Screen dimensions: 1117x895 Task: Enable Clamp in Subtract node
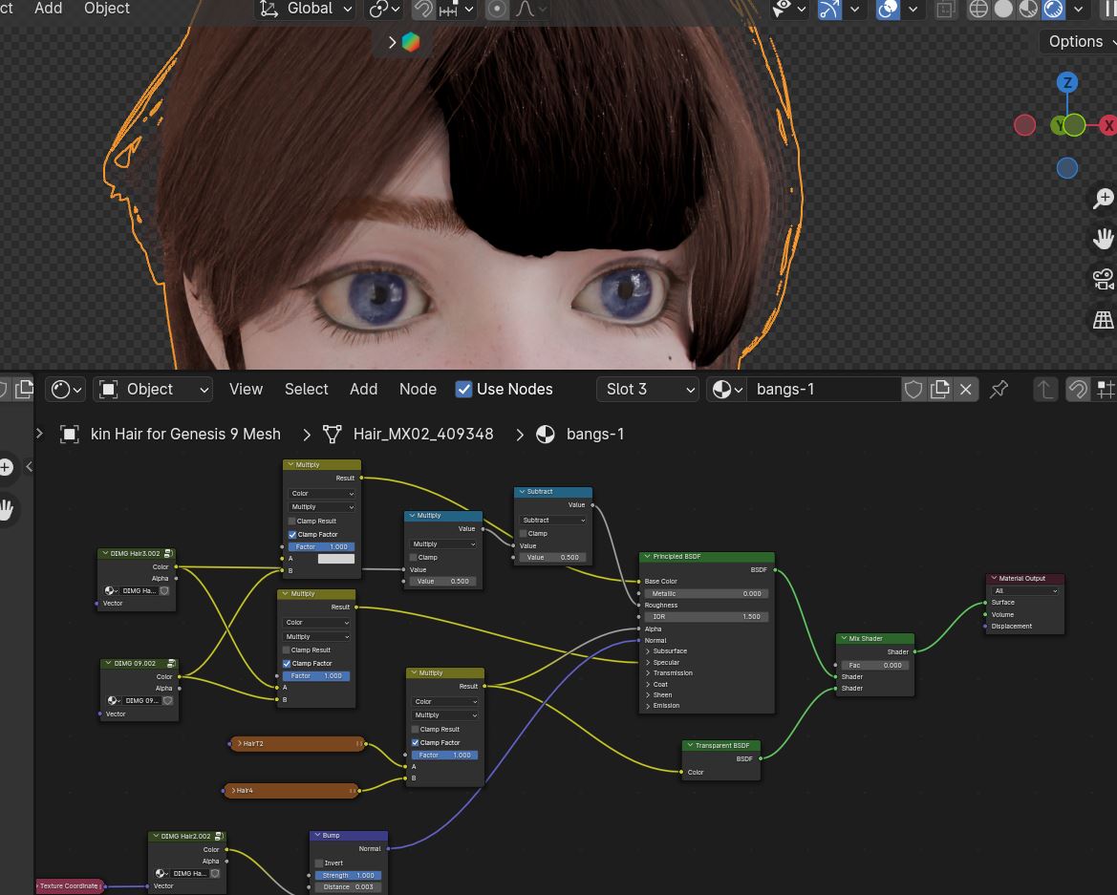click(523, 533)
